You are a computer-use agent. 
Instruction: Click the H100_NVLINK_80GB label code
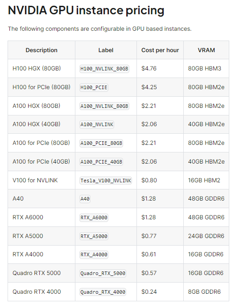point(104,69)
